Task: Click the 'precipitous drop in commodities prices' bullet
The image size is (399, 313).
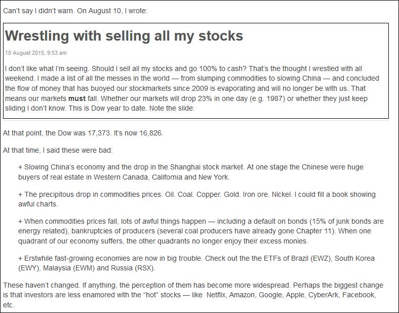Action: point(196,199)
